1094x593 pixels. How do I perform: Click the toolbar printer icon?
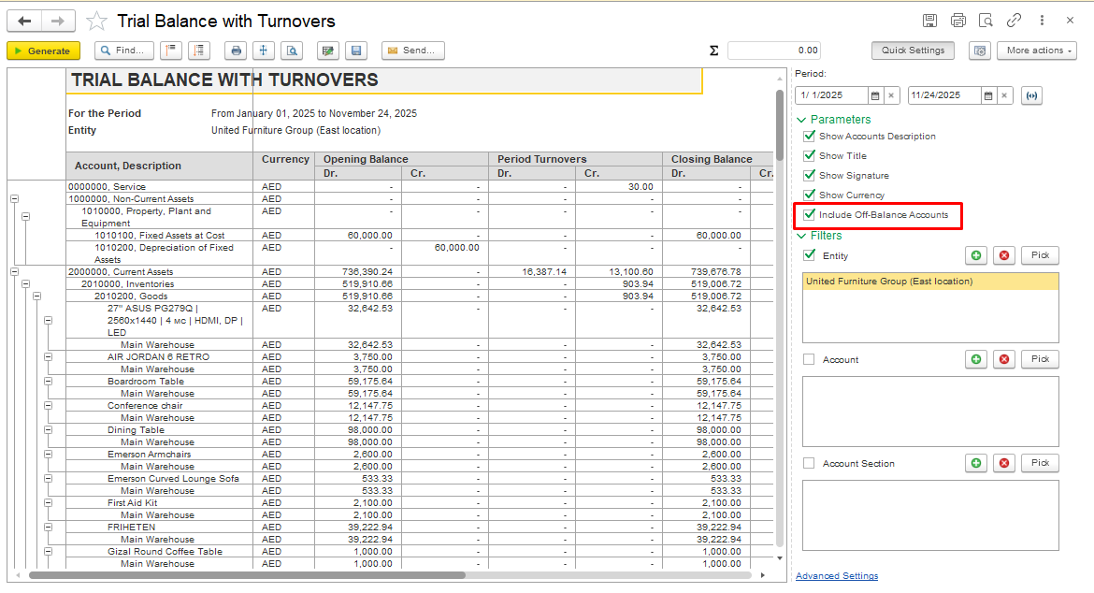pyautogui.click(x=237, y=51)
